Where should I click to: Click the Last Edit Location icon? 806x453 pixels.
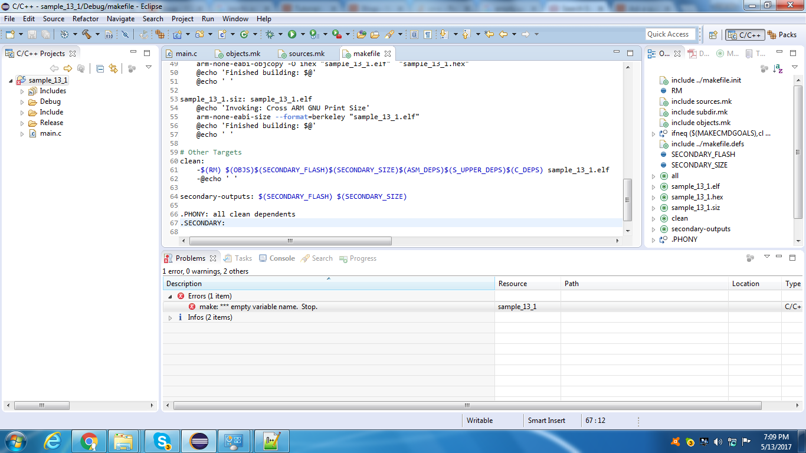tap(489, 34)
